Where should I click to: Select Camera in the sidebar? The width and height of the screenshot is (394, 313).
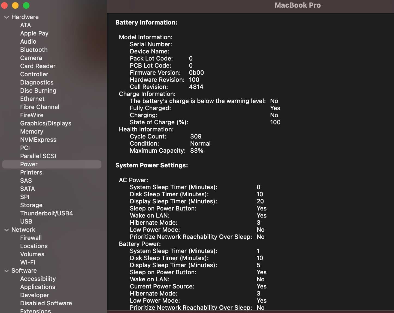click(31, 58)
